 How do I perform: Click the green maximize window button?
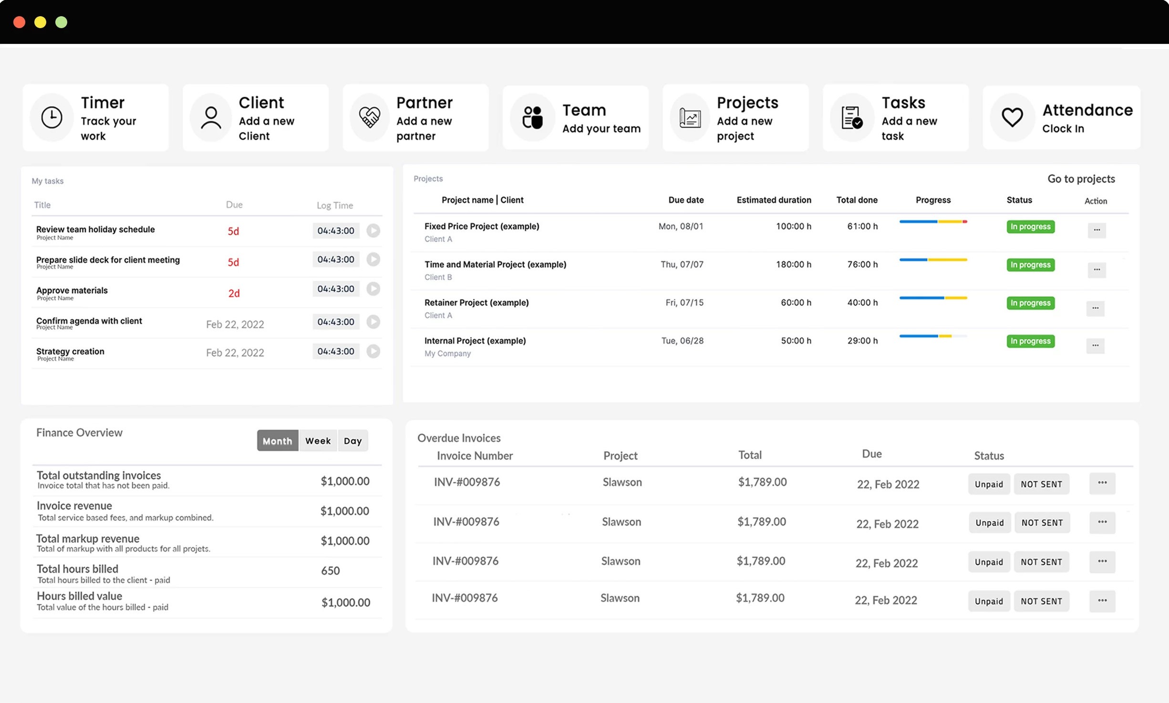(61, 22)
